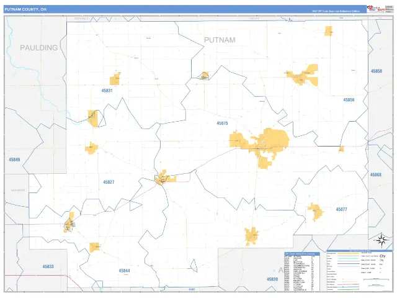
Task: Select ZIP code label 45856
Action: tap(349, 100)
